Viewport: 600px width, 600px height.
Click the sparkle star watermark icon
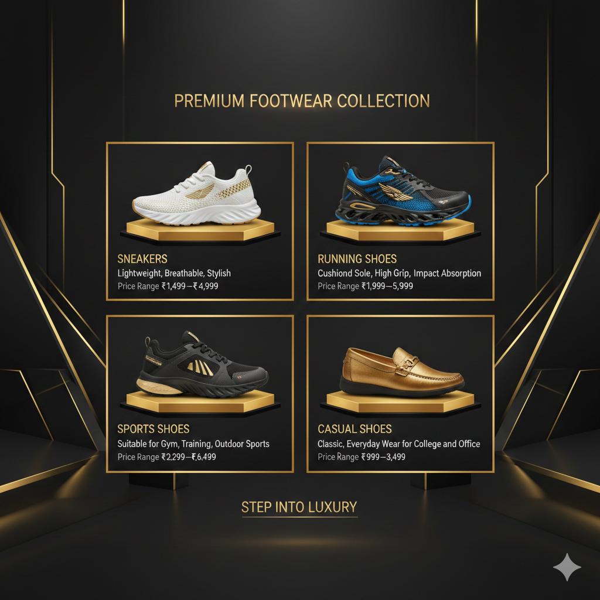567,567
